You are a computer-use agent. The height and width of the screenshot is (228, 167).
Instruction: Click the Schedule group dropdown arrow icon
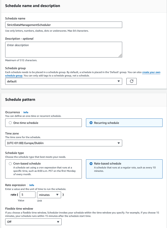click(x=119, y=81)
